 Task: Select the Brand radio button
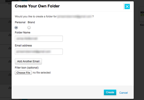(29, 28)
